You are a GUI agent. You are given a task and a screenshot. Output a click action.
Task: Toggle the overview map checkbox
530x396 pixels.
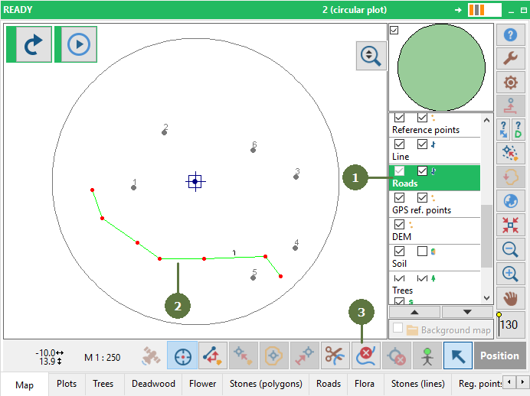394,31
